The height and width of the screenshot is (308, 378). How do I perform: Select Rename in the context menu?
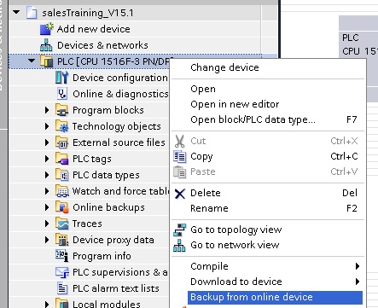click(x=209, y=208)
